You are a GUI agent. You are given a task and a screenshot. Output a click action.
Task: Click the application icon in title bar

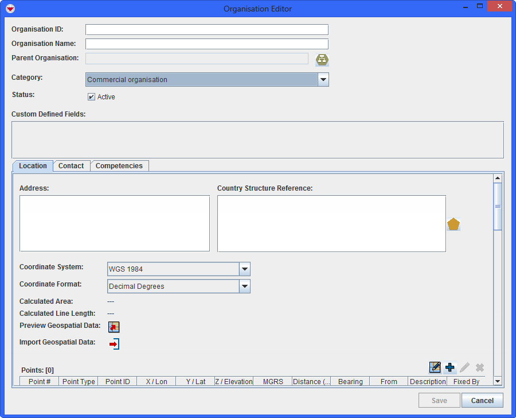click(9, 9)
